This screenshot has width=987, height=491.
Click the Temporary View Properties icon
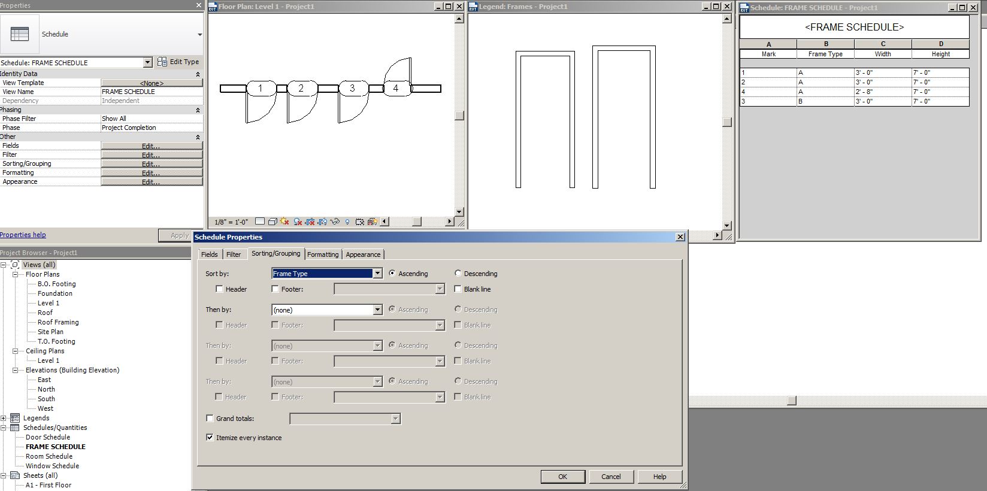click(x=360, y=222)
